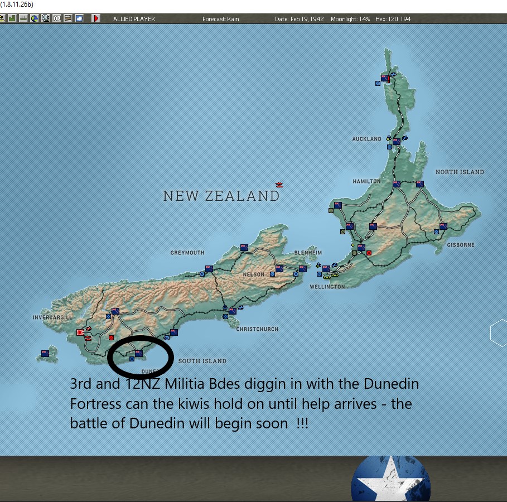Select the blue land unit beside Gisborne

[436, 231]
